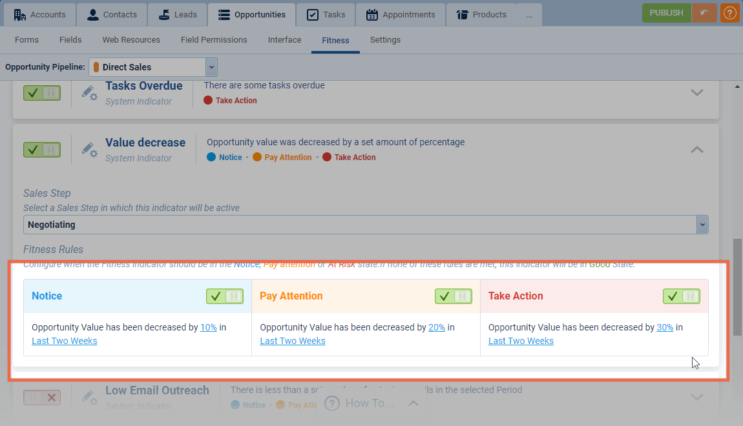The height and width of the screenshot is (426, 743).
Task: Click the Products box icon
Action: (x=461, y=14)
